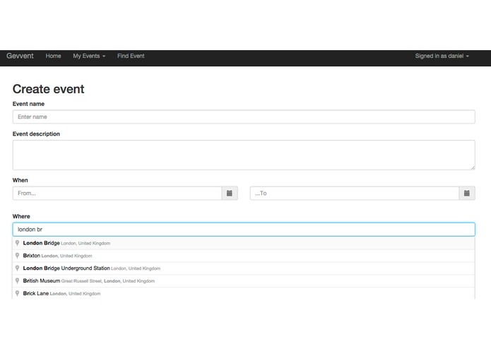This screenshot has height=349, width=491.
Task: Open the From date calendar picker
Action: (230, 193)
